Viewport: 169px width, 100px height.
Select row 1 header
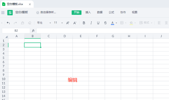click(4, 41)
